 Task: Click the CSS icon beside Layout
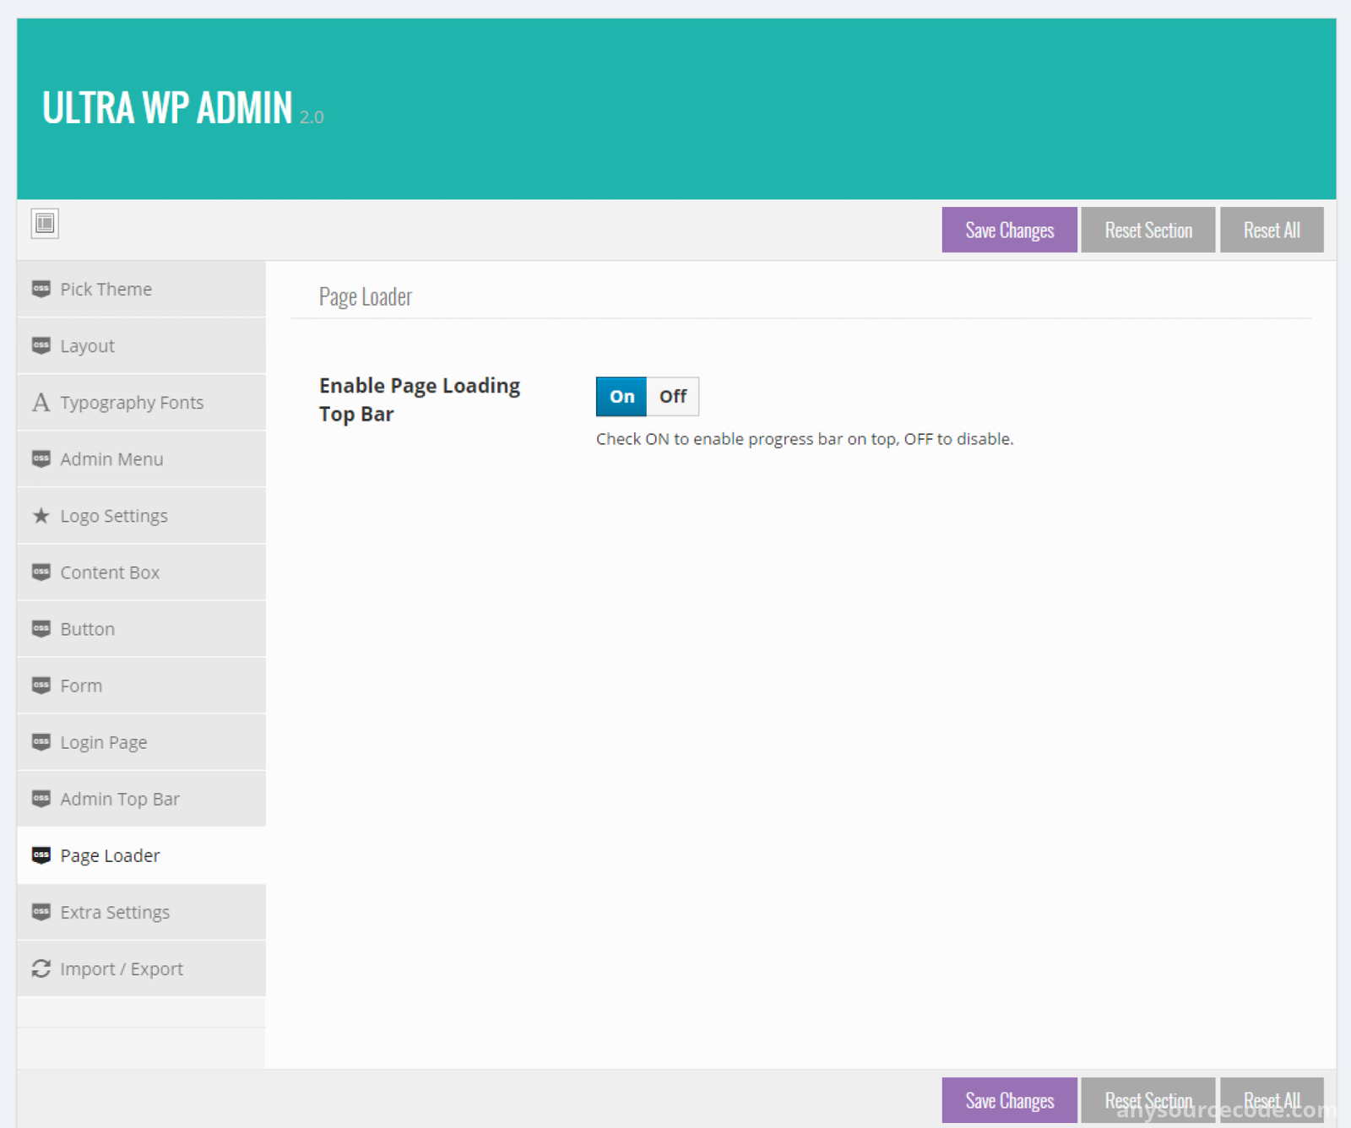click(x=41, y=345)
